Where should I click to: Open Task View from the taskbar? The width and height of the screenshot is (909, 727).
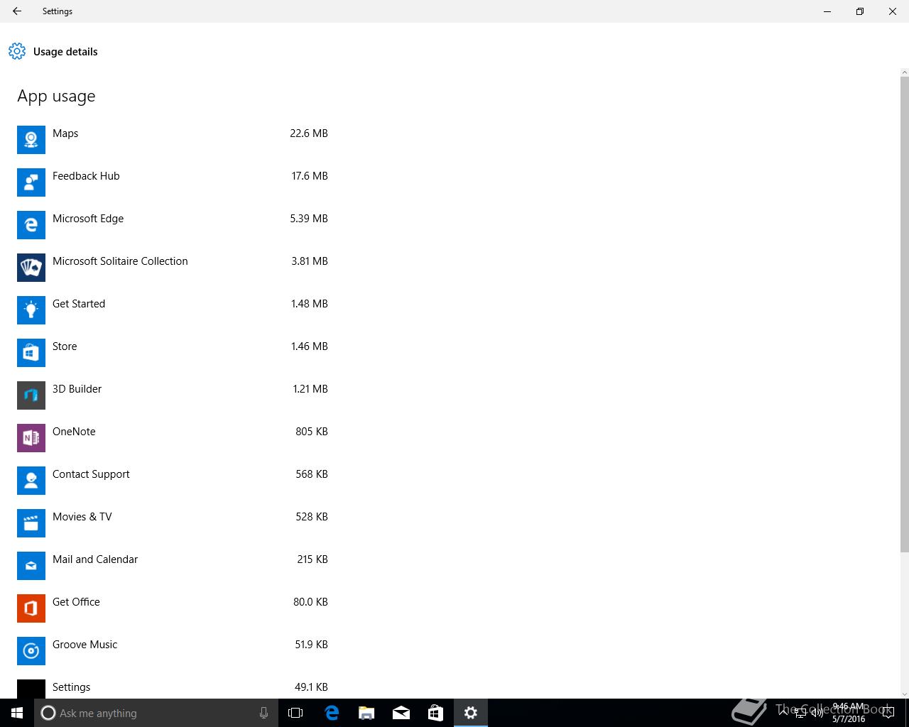[295, 713]
